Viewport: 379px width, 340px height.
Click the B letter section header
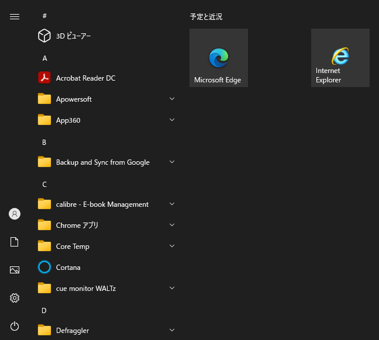click(44, 143)
